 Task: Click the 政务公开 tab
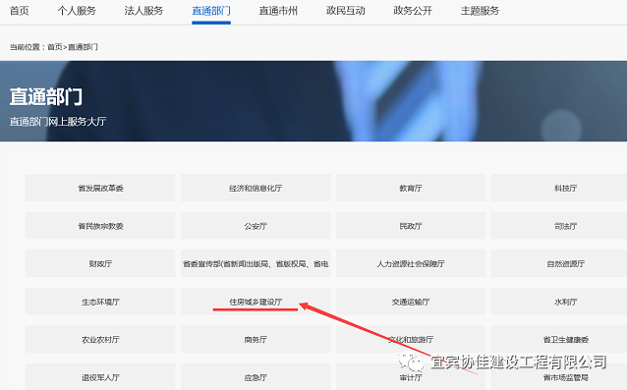(x=413, y=11)
